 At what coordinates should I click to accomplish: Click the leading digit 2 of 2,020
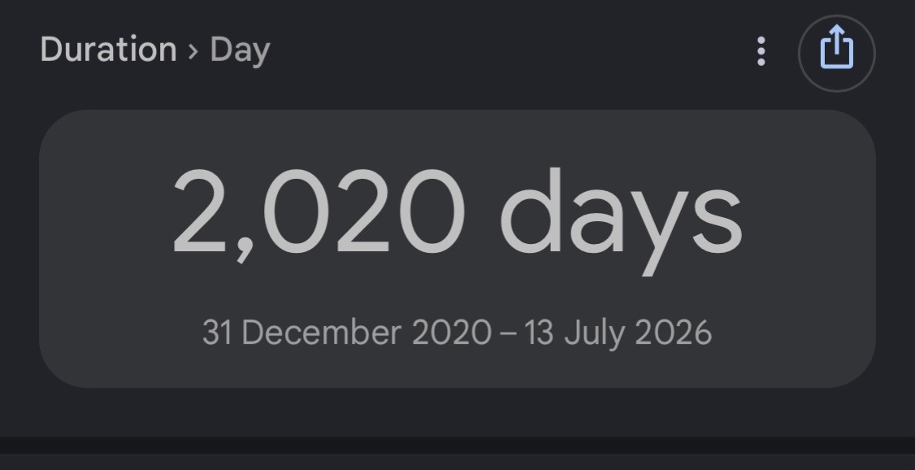pos(200,211)
